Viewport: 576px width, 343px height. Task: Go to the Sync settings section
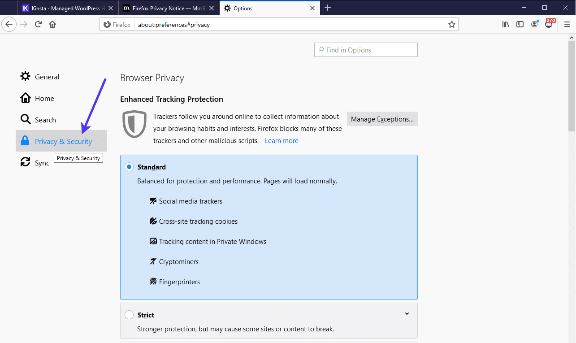click(x=41, y=162)
